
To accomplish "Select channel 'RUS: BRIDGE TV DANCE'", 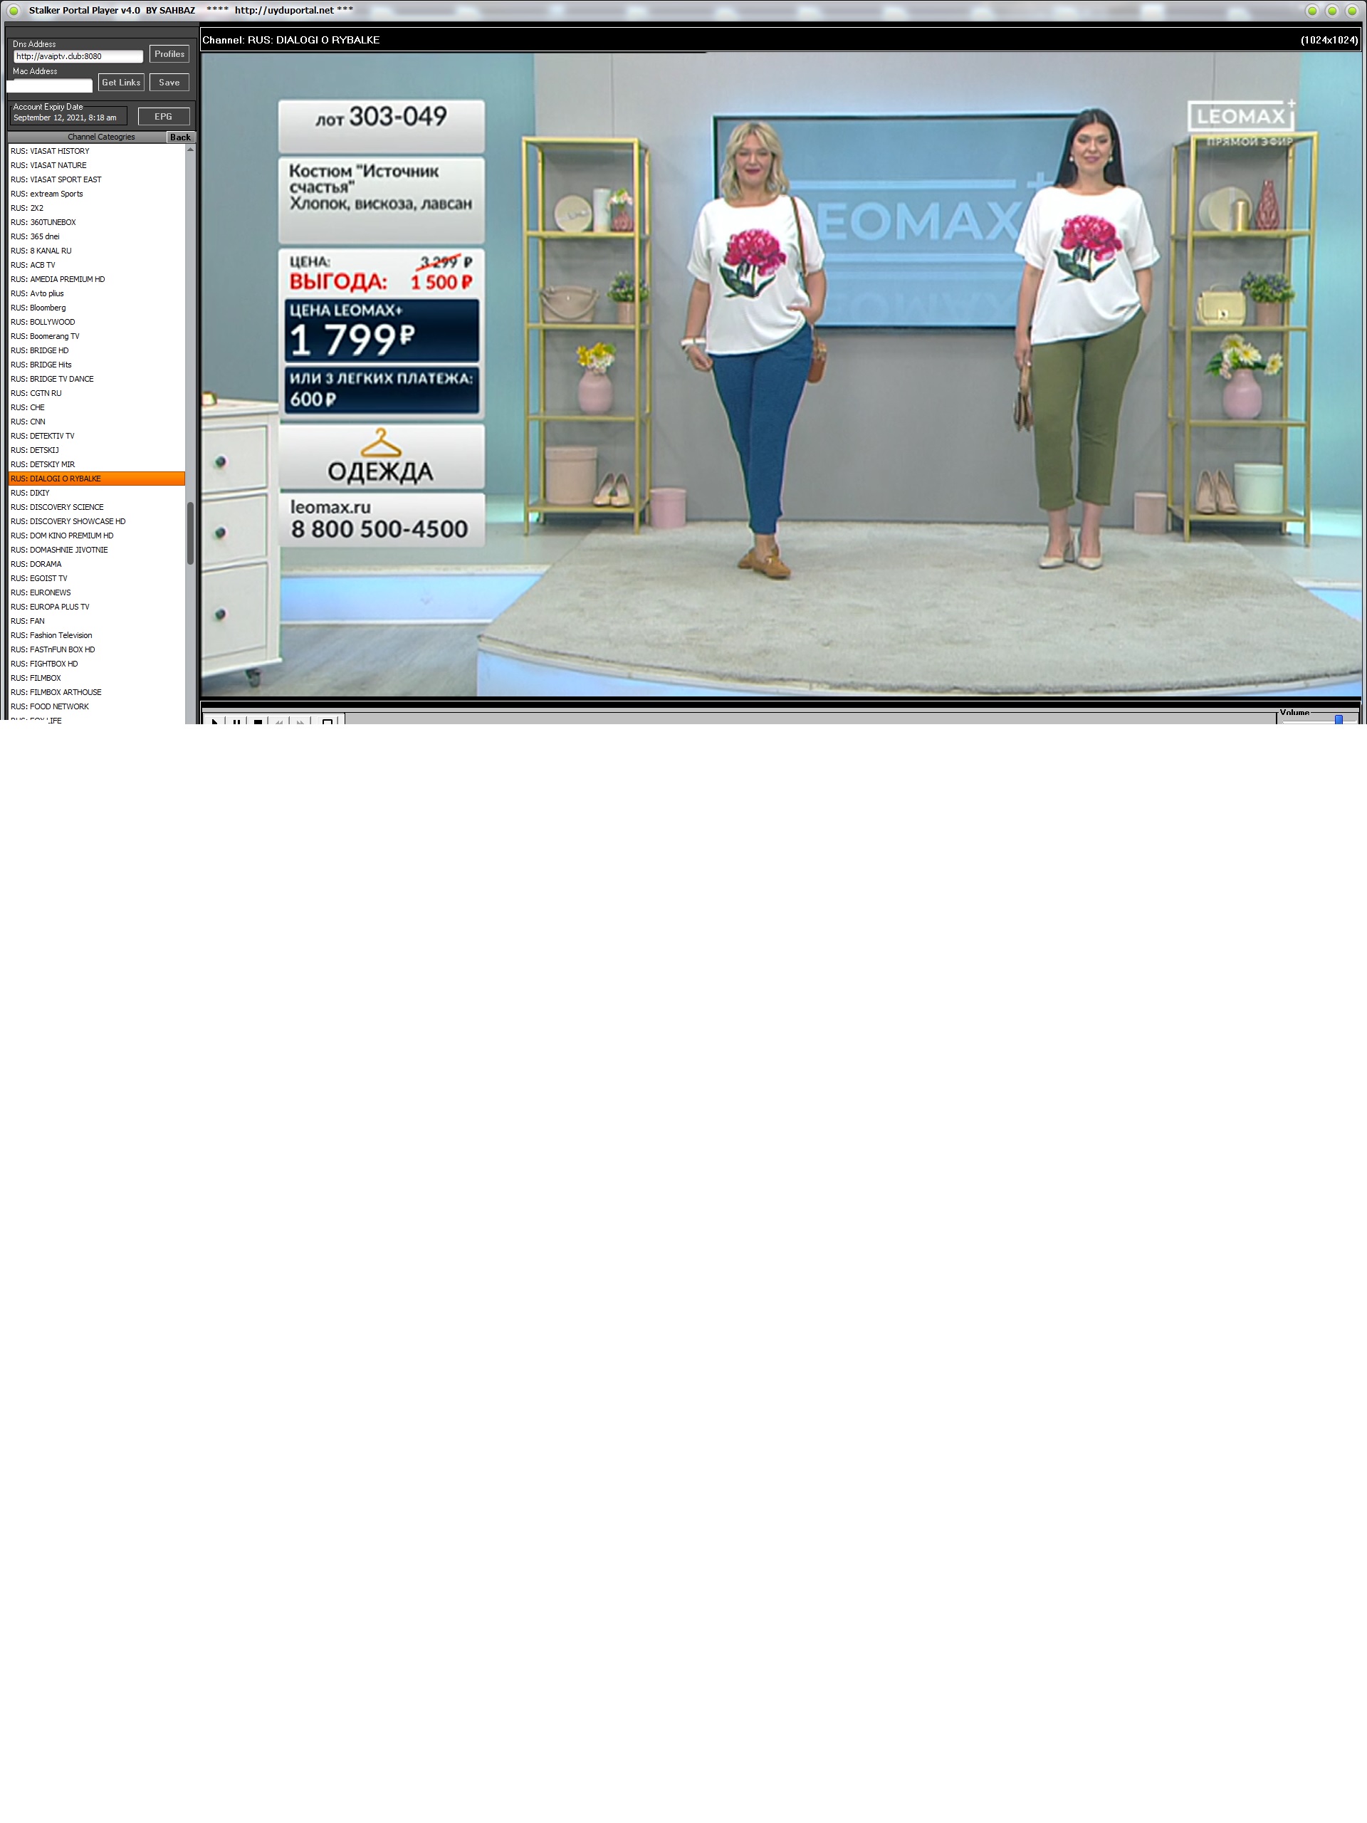I will (x=96, y=379).
